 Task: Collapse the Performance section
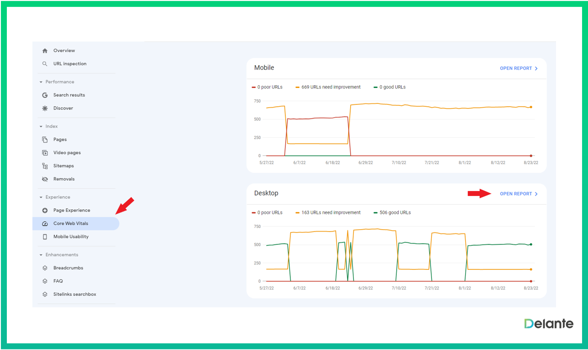41,82
